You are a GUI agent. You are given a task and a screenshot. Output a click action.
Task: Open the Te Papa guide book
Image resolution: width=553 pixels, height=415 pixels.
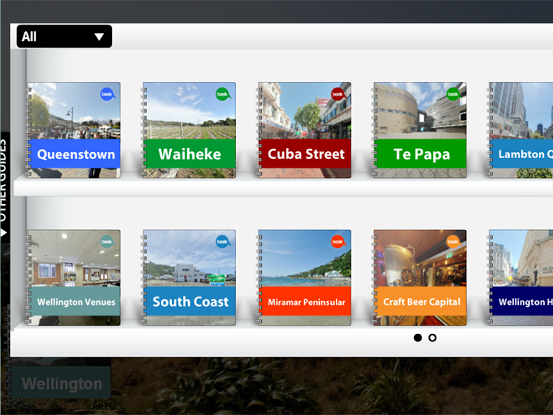pyautogui.click(x=419, y=130)
